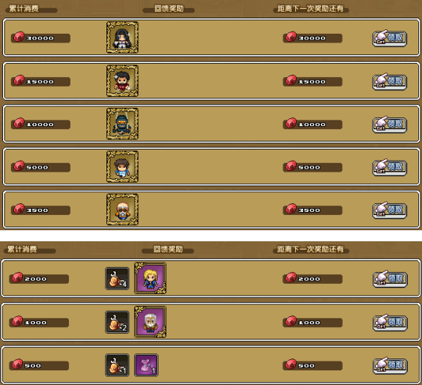The image size is (422, 385).
Task: Claim the 500 tier reward
Action: tap(390, 366)
